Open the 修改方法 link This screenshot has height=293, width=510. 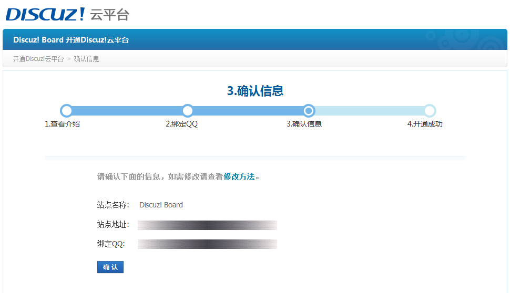239,177
